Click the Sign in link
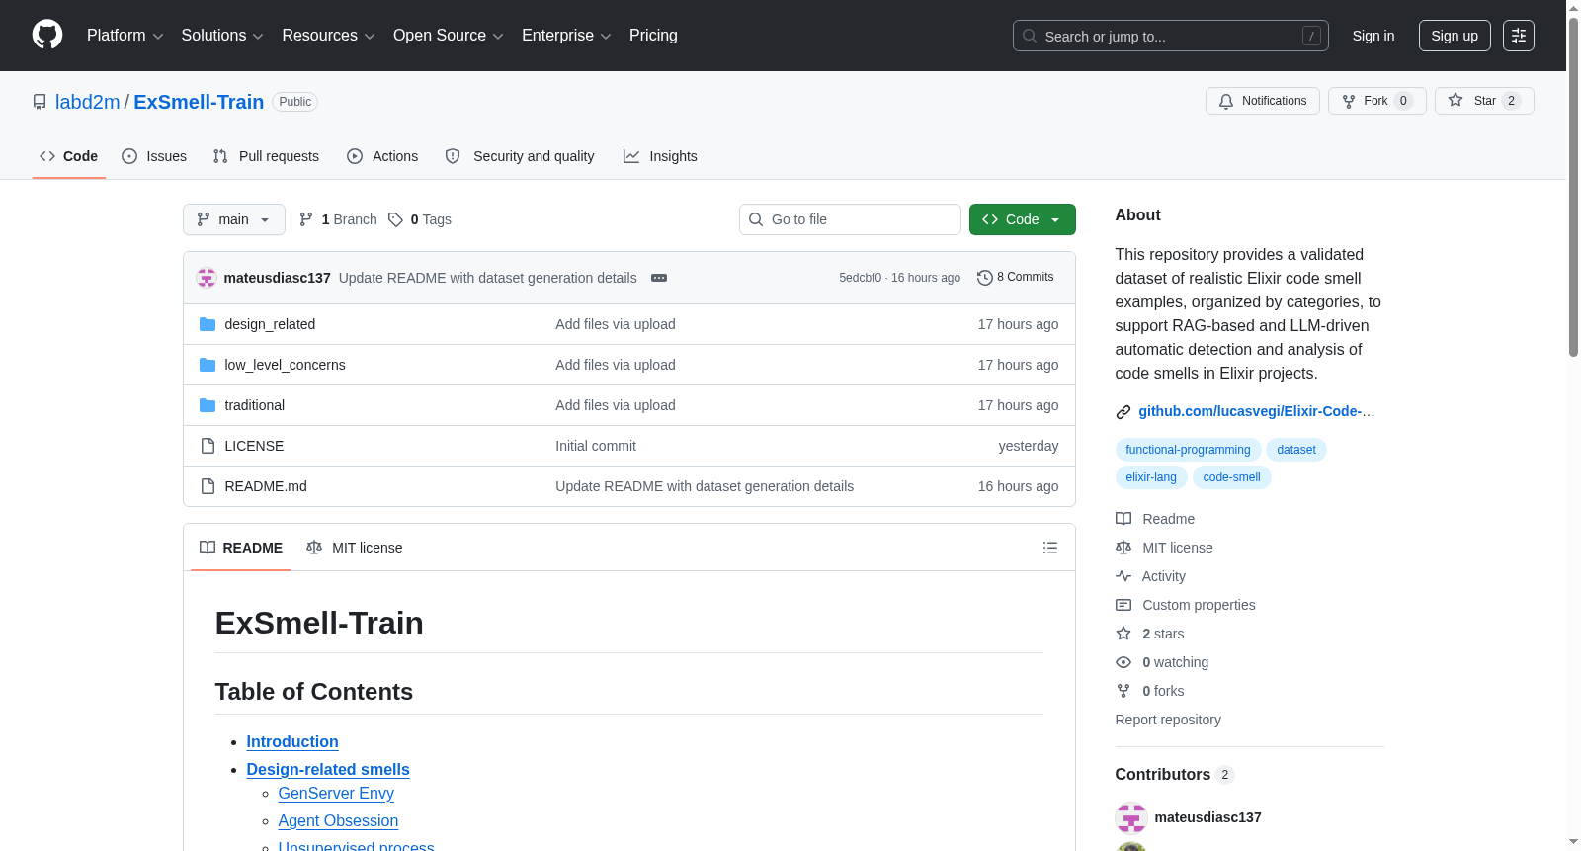Image resolution: width=1581 pixels, height=851 pixels. [1373, 36]
